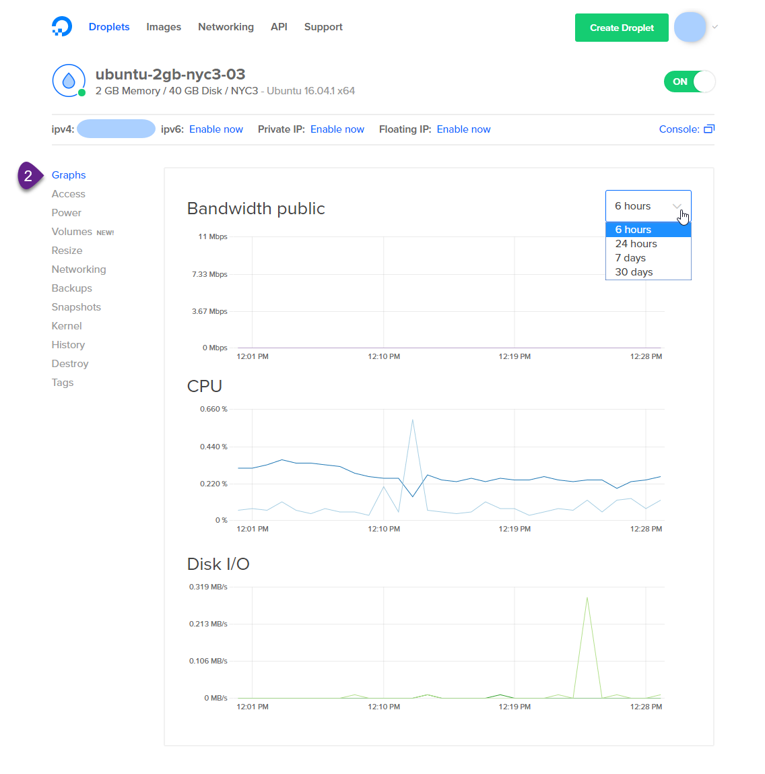Open the Snapshots section in the sidebar
Image resolution: width=765 pixels, height=774 pixels.
point(76,307)
